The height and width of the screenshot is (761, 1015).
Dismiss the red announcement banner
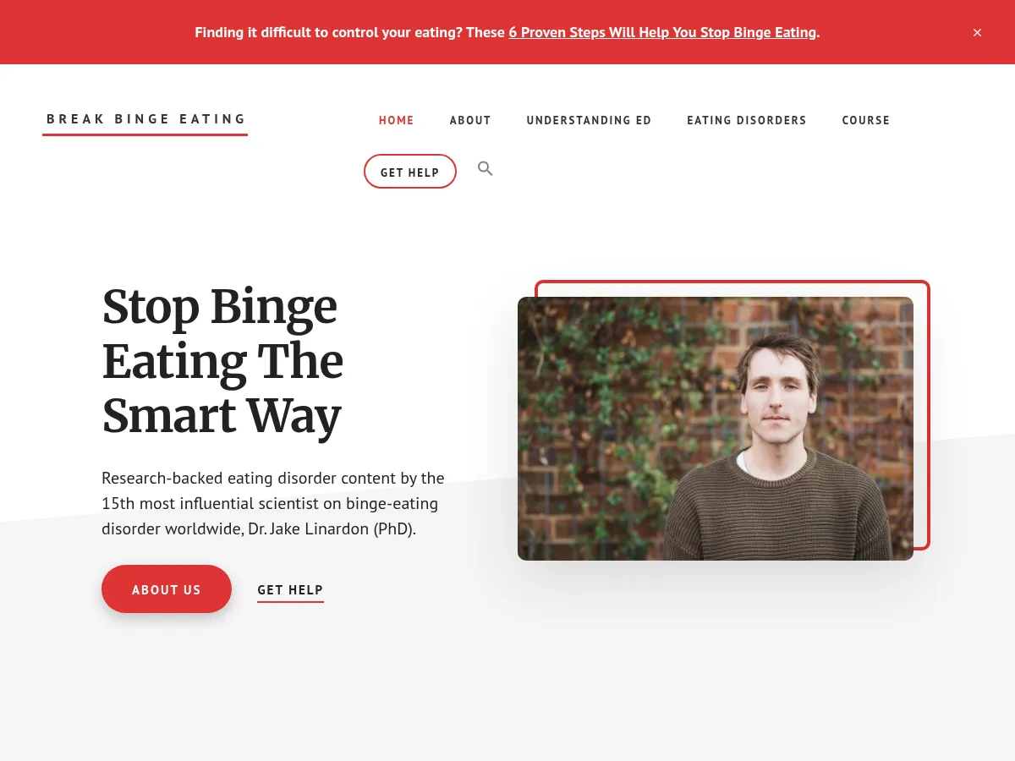coord(977,32)
